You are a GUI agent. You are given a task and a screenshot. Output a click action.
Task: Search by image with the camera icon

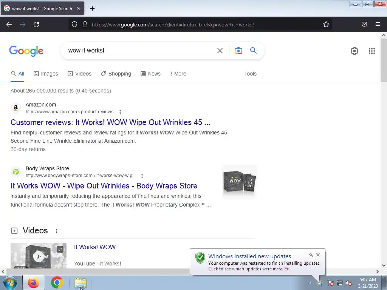(x=238, y=51)
